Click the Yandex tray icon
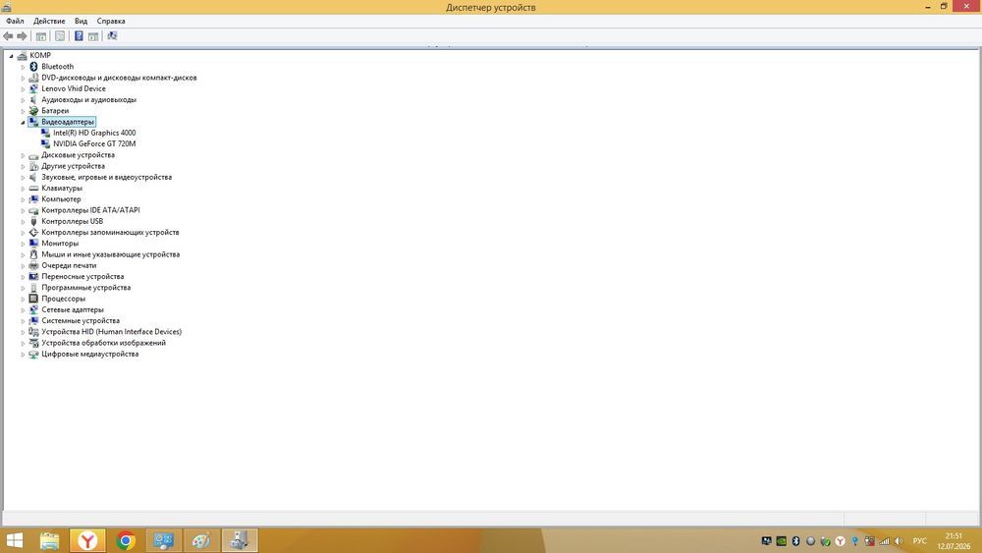This screenshot has width=982, height=553. click(840, 541)
